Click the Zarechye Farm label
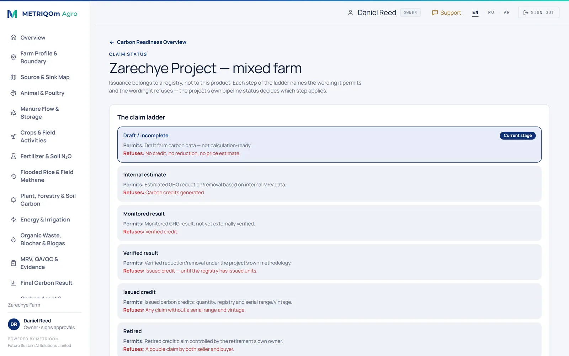Viewport: 569px width, 356px height. (24, 305)
